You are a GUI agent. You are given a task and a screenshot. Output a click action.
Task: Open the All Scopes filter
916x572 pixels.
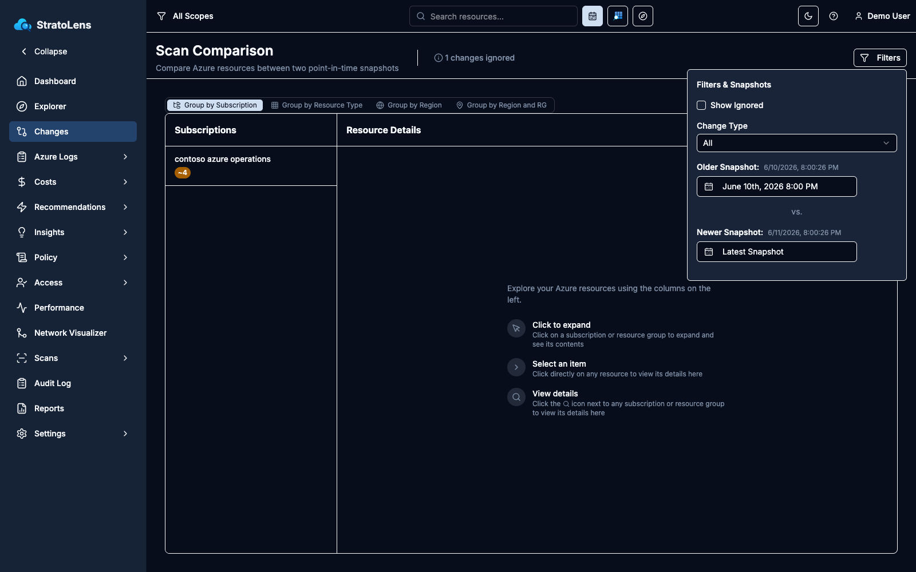coord(185,16)
